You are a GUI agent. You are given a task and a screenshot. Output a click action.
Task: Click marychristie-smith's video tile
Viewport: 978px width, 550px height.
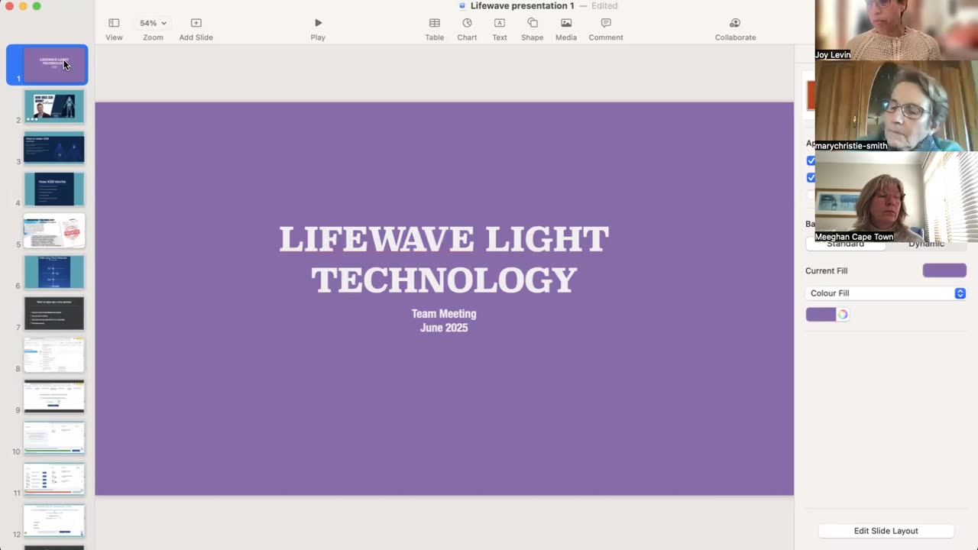click(896, 105)
